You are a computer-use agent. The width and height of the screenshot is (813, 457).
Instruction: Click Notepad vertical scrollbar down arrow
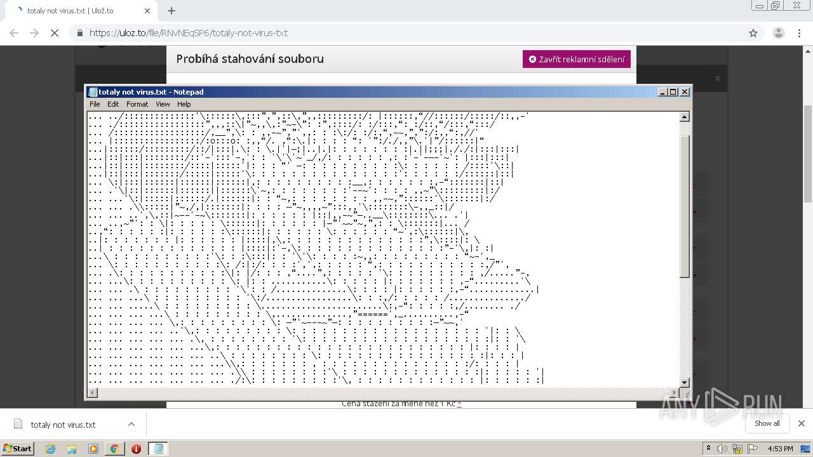pyautogui.click(x=685, y=382)
